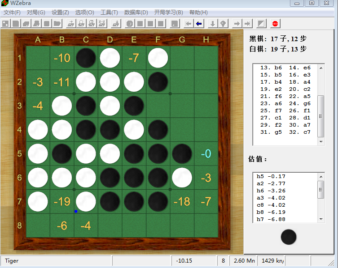The image size is (338, 268).
Task: Open the 开局学习(B) menu
Action: (168, 13)
